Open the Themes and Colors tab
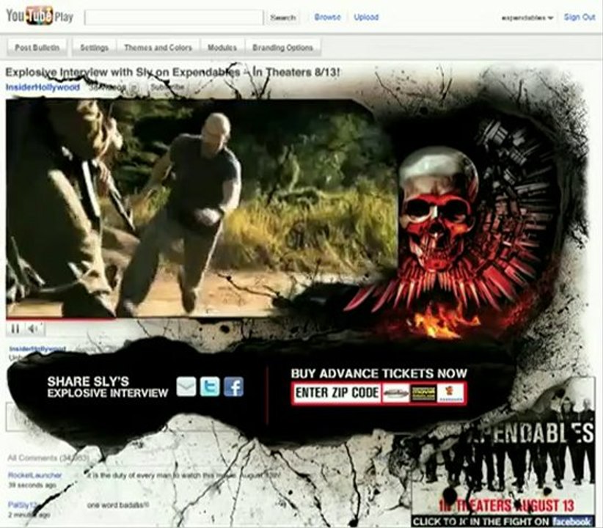The image size is (603, 528). click(x=158, y=48)
